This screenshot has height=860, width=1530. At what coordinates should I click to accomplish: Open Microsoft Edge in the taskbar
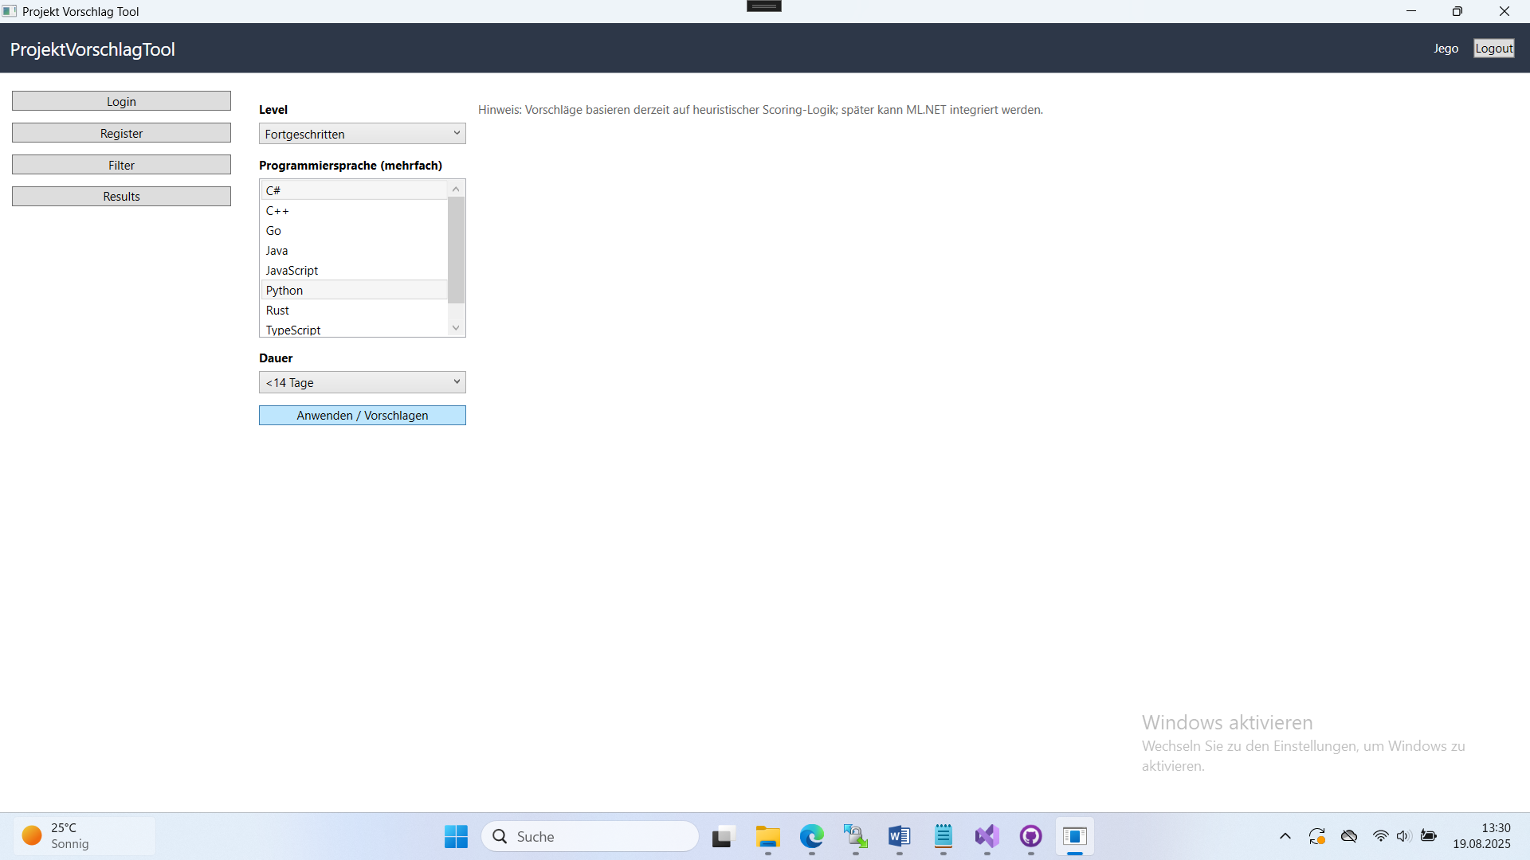pyautogui.click(x=811, y=837)
